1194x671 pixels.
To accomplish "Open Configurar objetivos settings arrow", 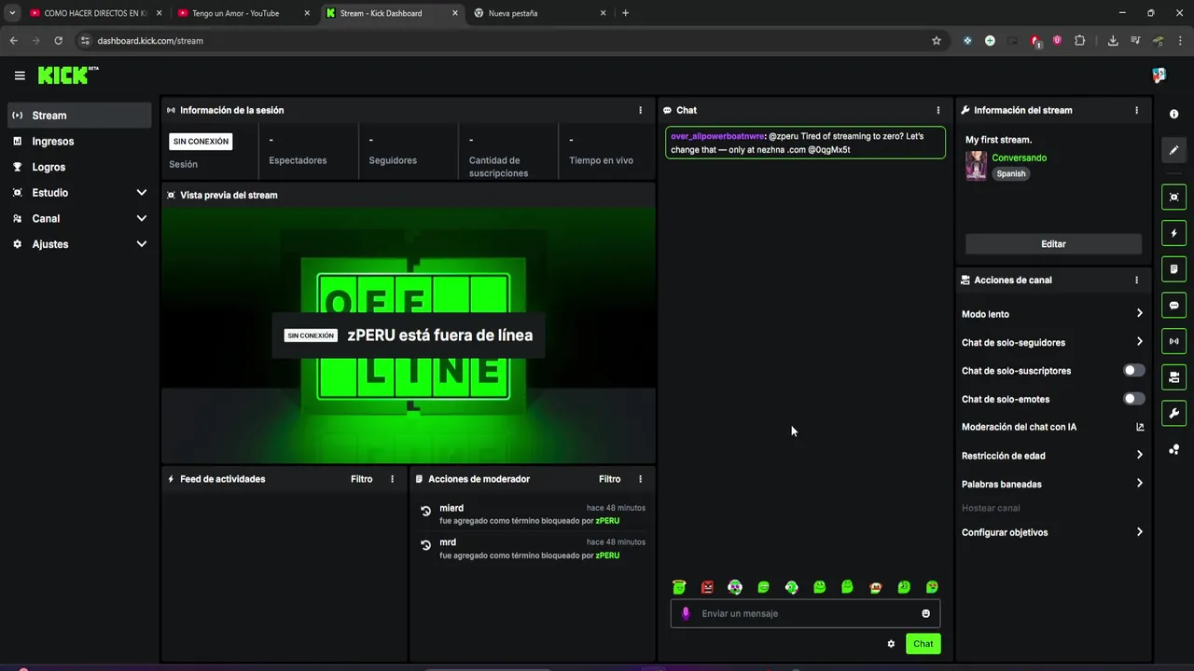I will pyautogui.click(x=1139, y=532).
